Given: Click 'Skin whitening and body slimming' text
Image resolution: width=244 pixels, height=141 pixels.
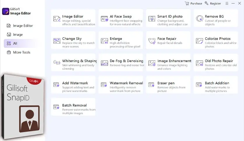Looking at the screenshot, I should click(x=78, y=67).
